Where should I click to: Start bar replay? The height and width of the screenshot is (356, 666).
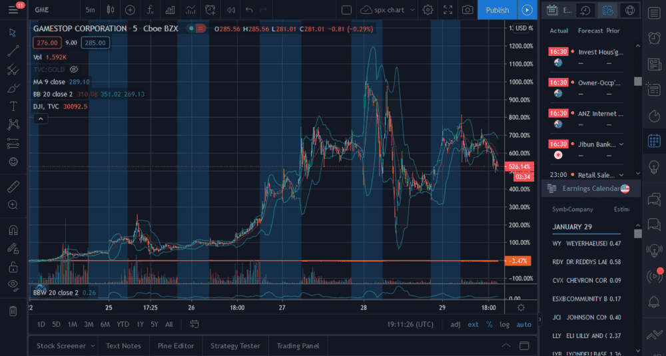[x=230, y=10]
